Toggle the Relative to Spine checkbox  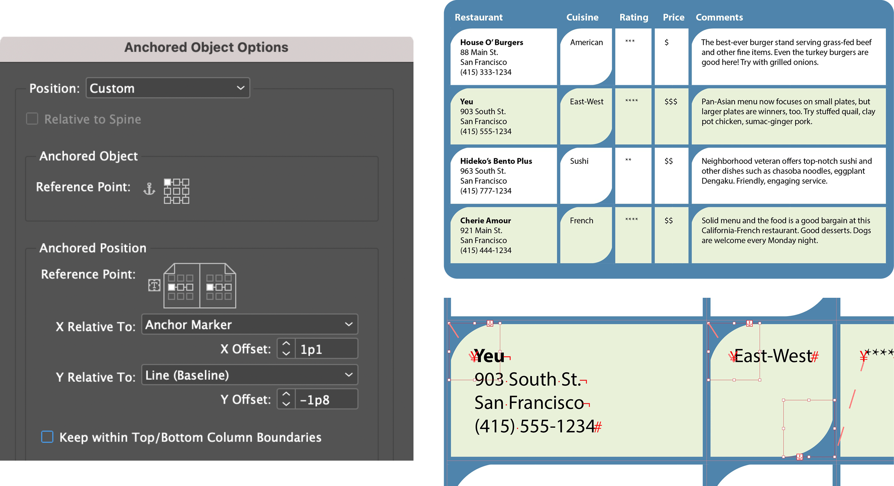(x=32, y=119)
